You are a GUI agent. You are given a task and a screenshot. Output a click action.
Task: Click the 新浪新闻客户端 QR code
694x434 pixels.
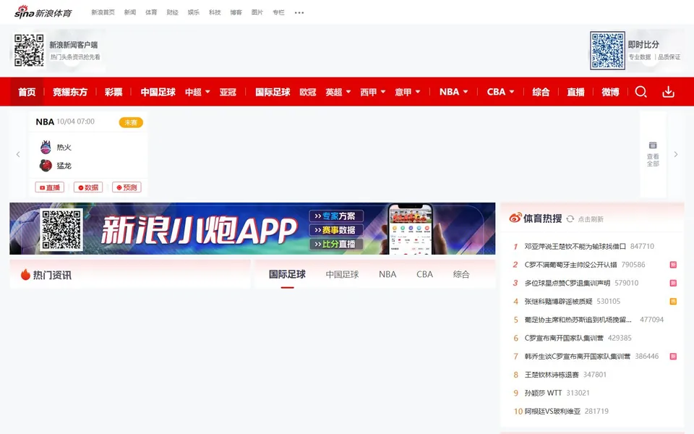29,51
